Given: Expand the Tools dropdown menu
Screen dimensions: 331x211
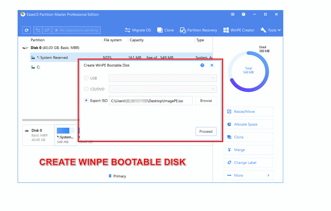Looking at the screenshot, I should point(271,30).
